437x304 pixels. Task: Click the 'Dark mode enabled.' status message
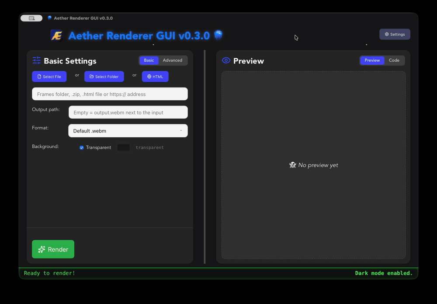[384, 273]
